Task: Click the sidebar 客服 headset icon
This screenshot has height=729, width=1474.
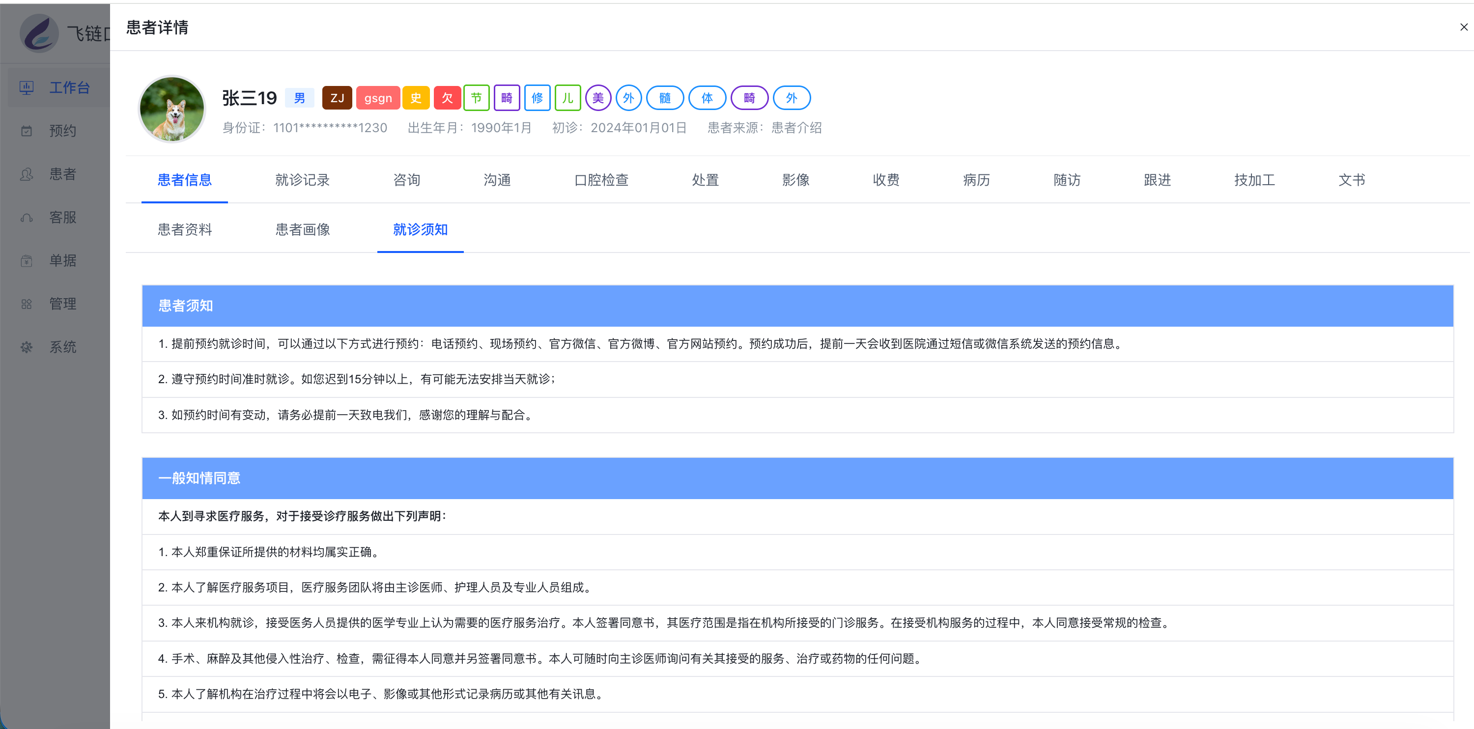Action: (27, 218)
